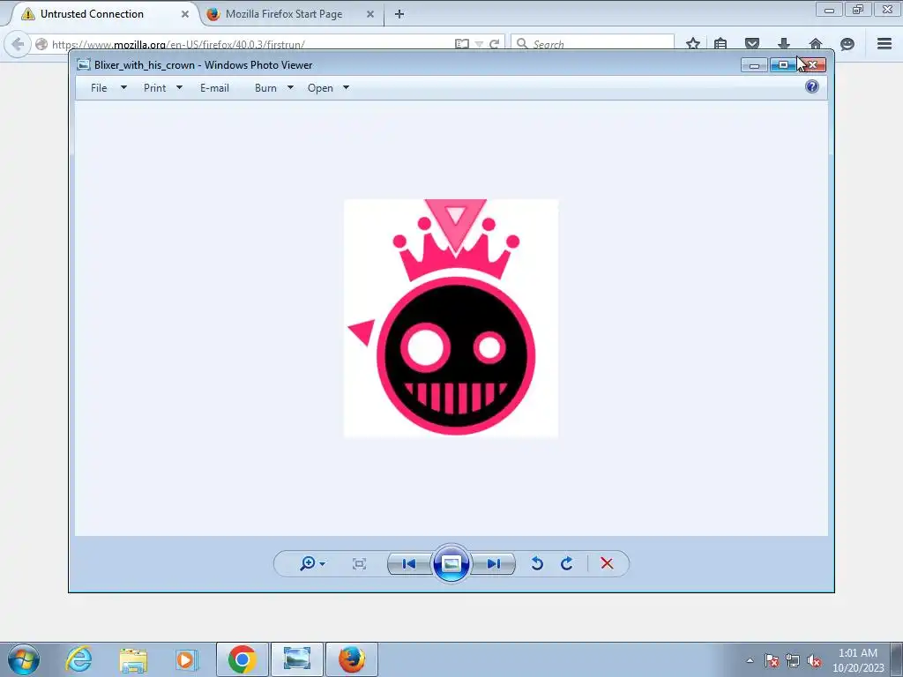The width and height of the screenshot is (903, 677).
Task: Expand the File dropdown arrow
Action: (x=123, y=87)
